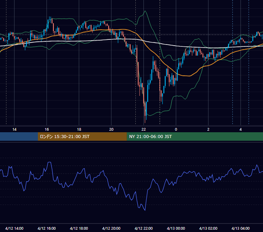This screenshot has width=263, height=232.
Task: Click the '0' hour label on chart axis
Action: click(176, 130)
